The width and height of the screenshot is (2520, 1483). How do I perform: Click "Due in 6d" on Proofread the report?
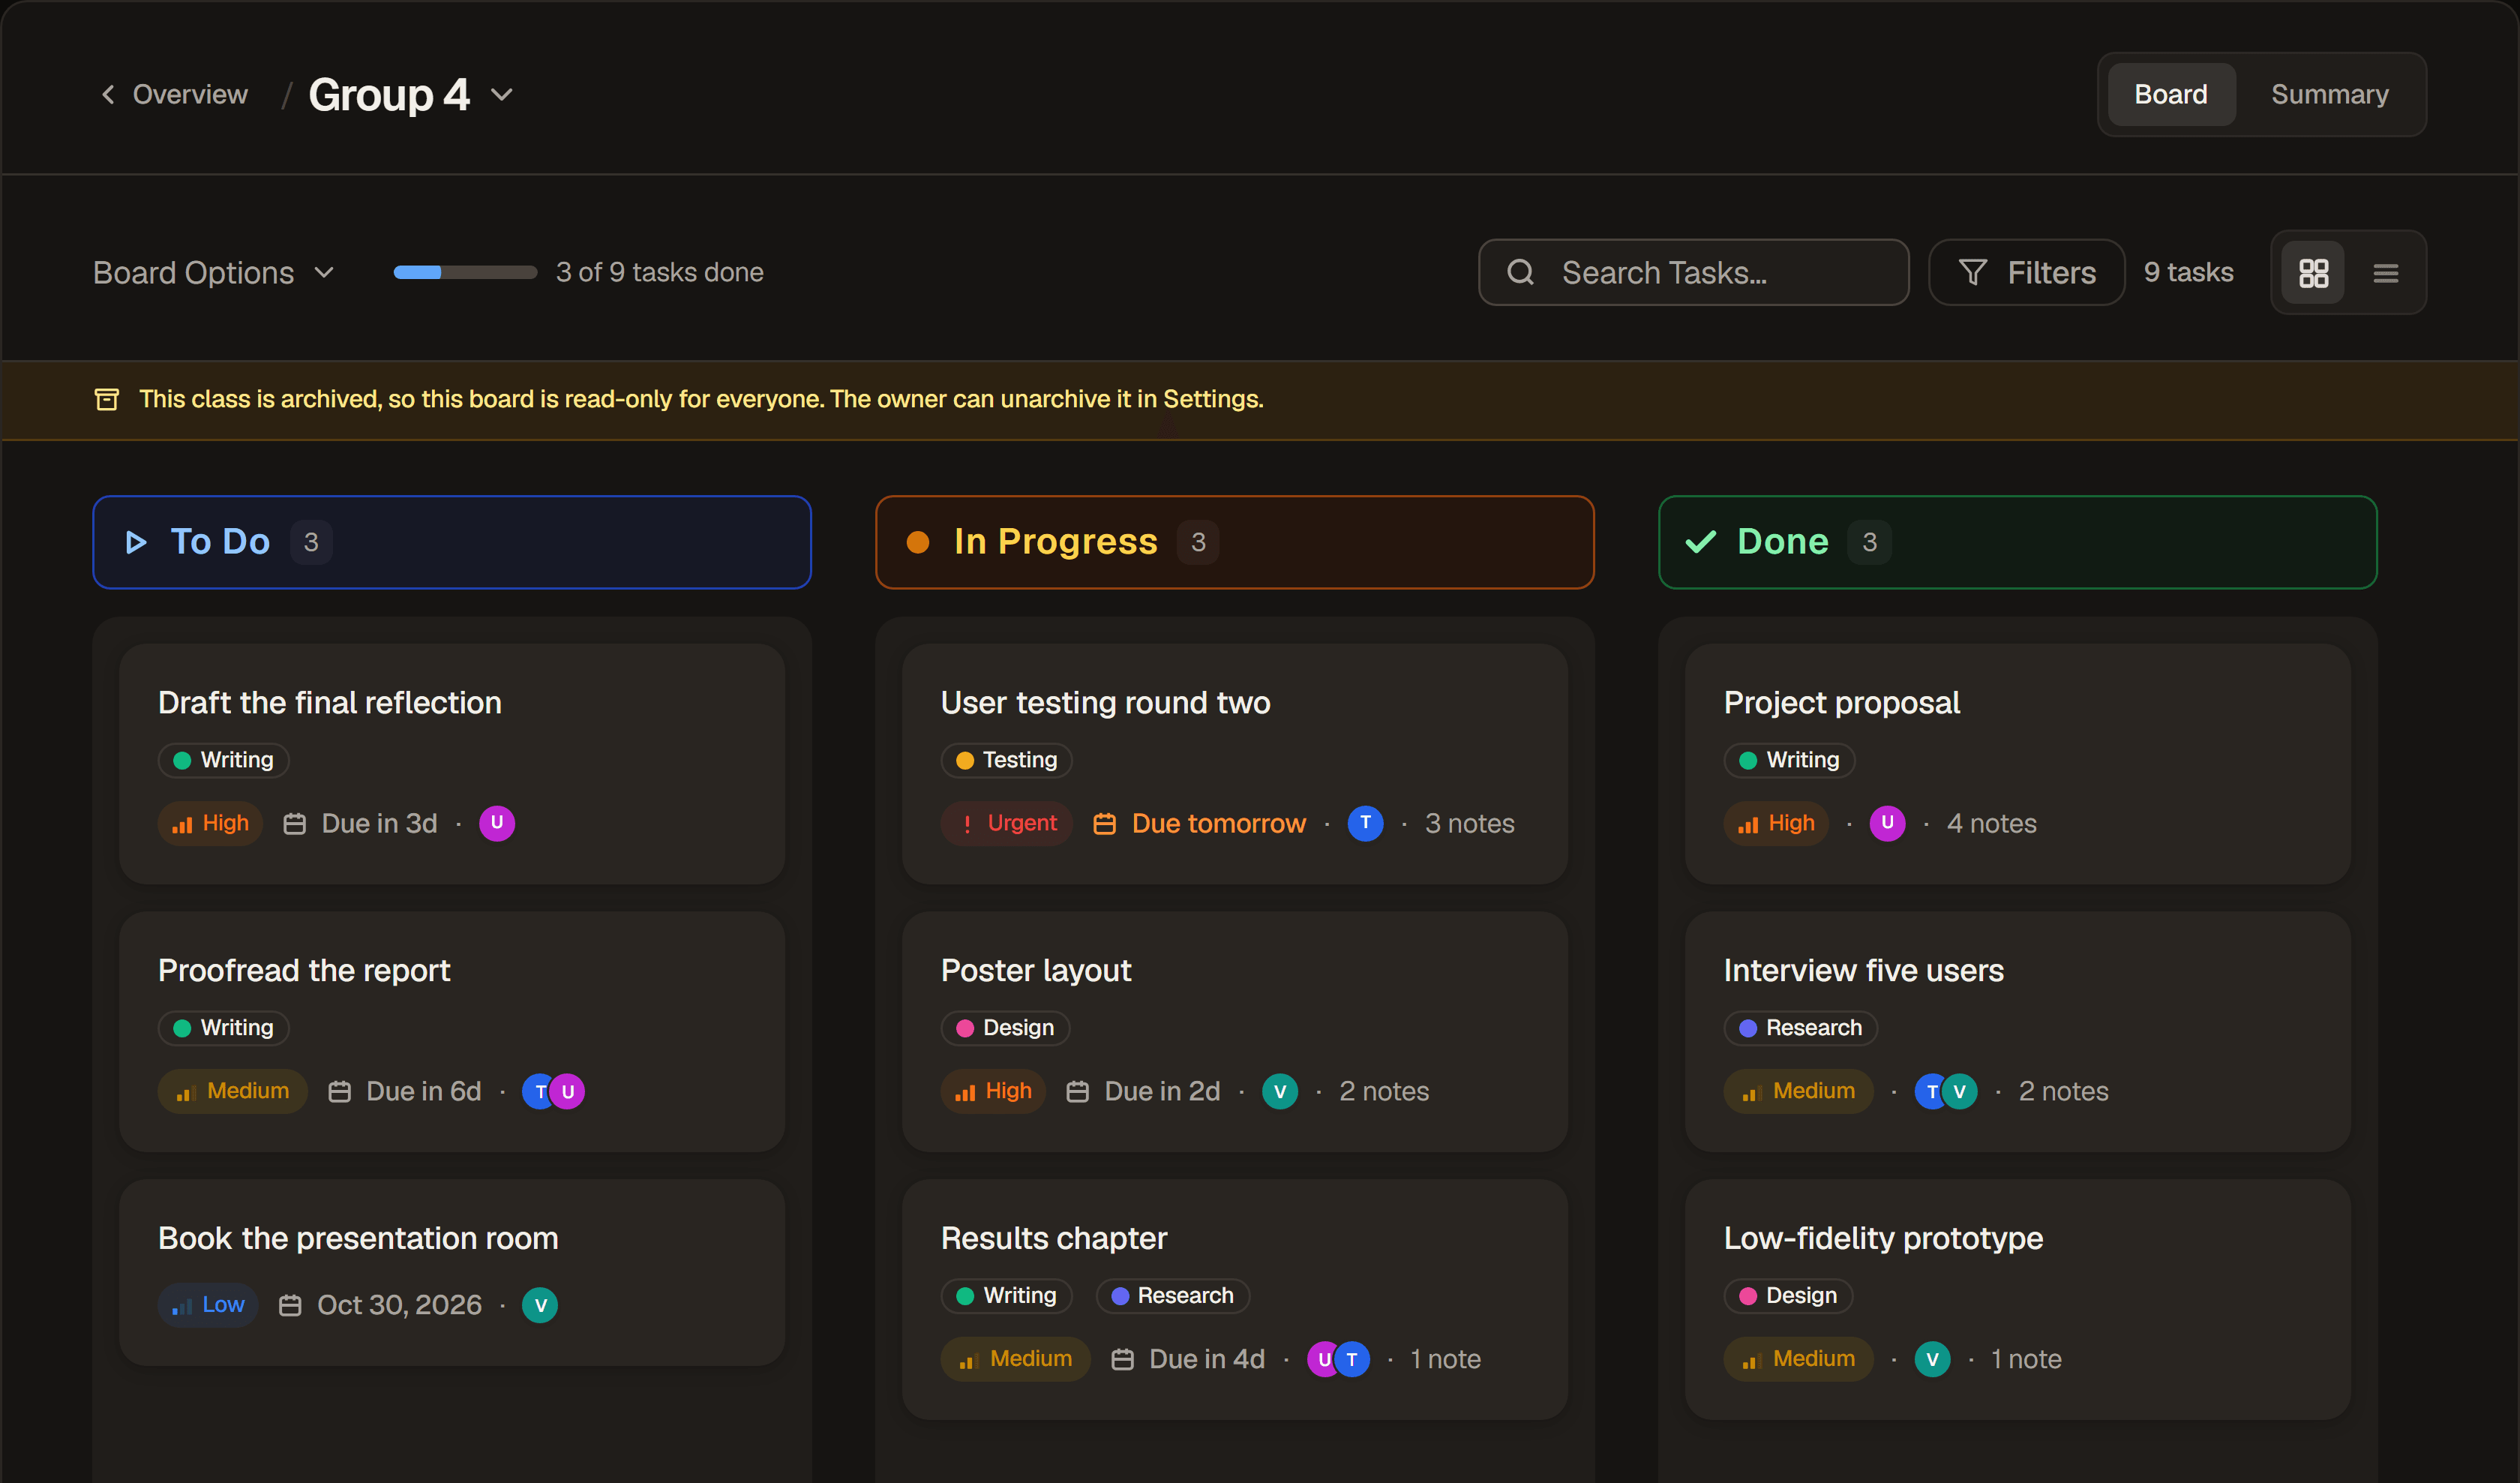(424, 1091)
